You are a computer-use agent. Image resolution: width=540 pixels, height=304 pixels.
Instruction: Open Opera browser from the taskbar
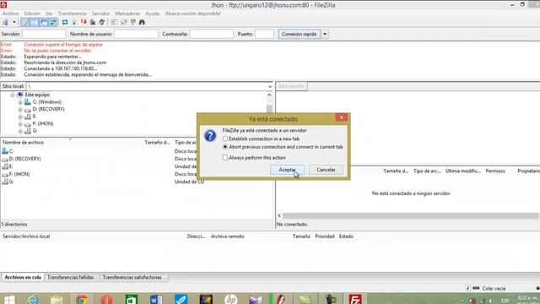(106, 300)
